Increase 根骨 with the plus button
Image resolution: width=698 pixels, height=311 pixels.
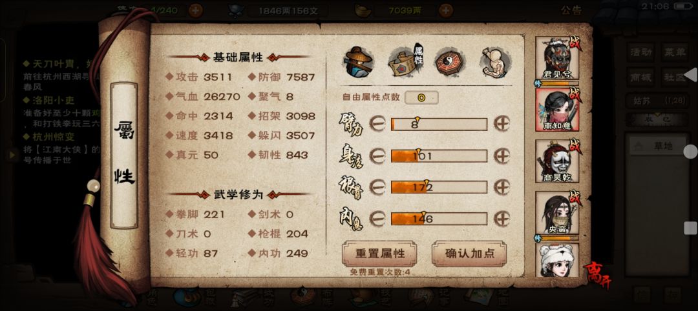click(x=502, y=187)
